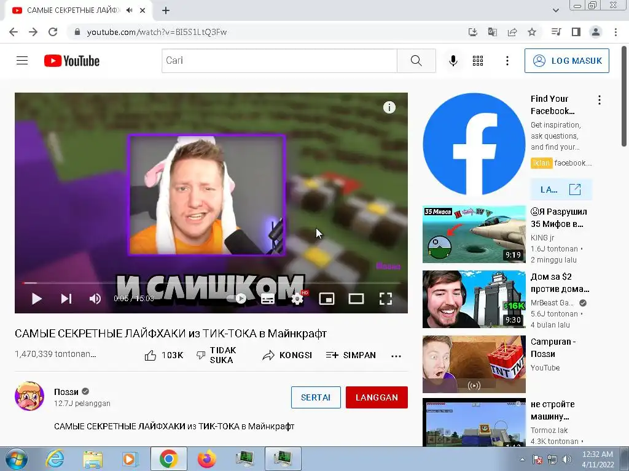Enter full screen mode

tap(386, 299)
